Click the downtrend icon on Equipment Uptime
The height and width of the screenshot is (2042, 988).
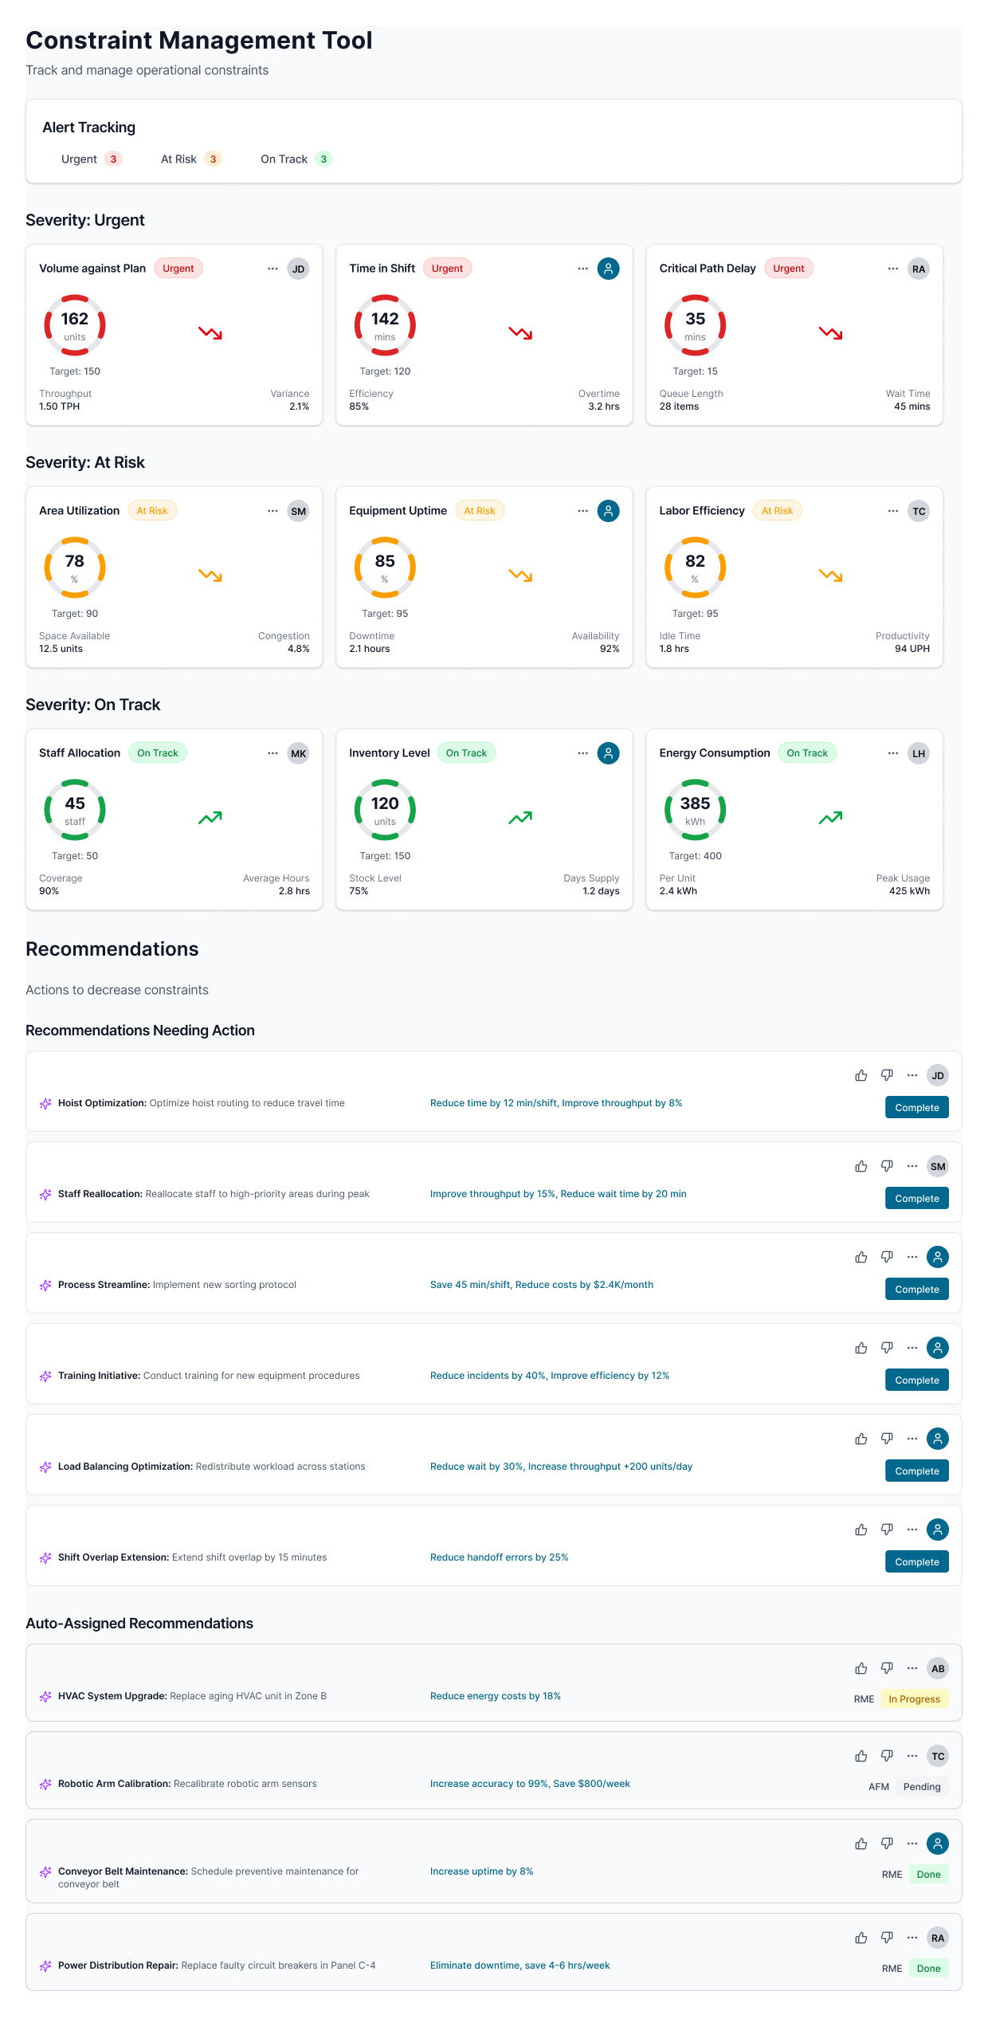click(x=520, y=575)
